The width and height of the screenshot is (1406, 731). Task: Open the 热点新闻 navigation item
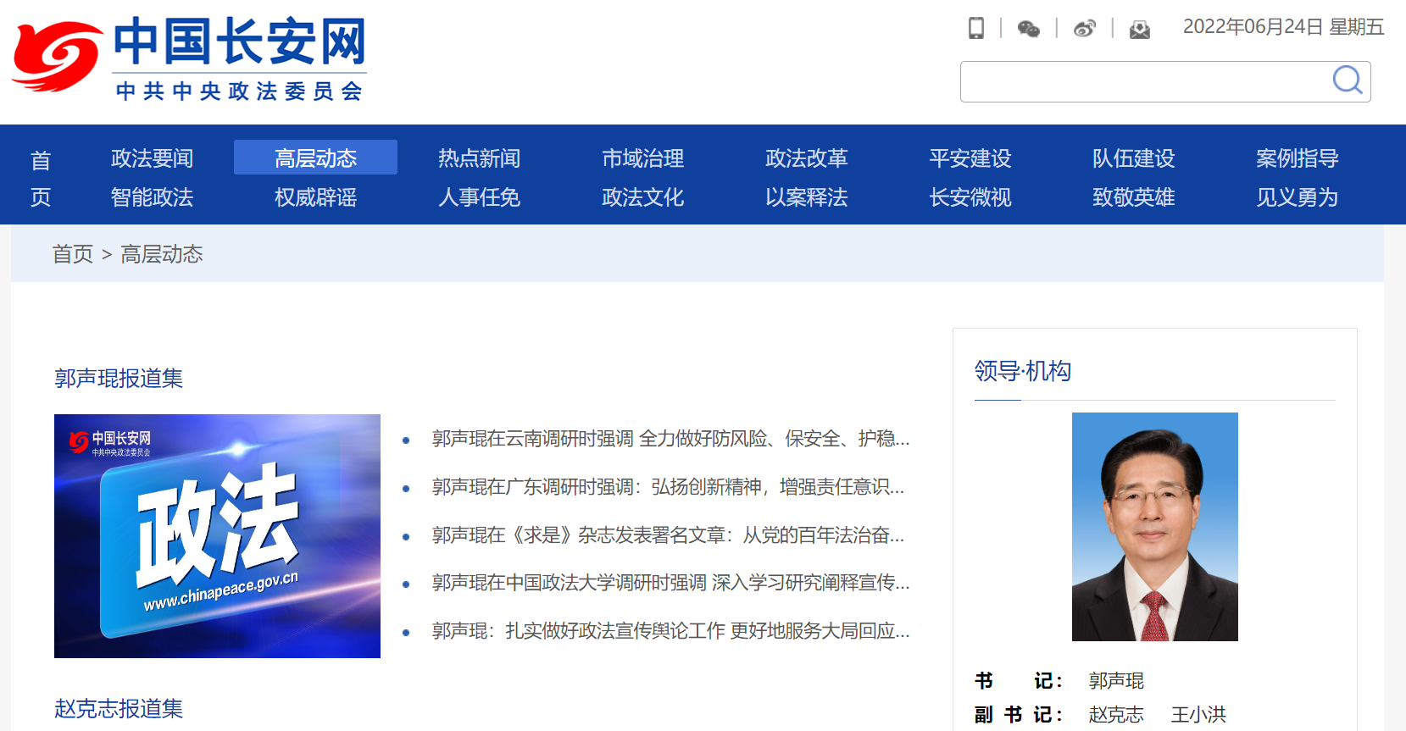coord(480,158)
